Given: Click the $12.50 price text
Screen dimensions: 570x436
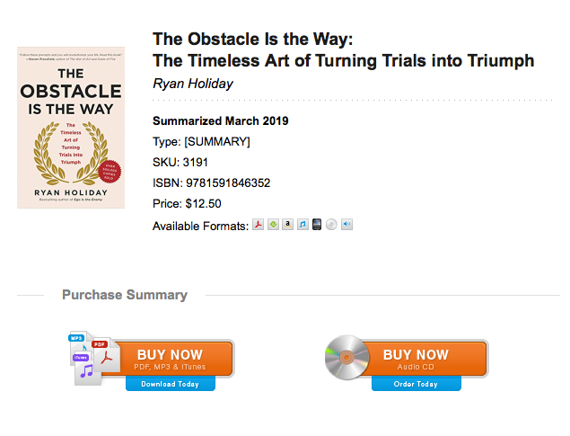Looking at the screenshot, I should coord(203,203).
